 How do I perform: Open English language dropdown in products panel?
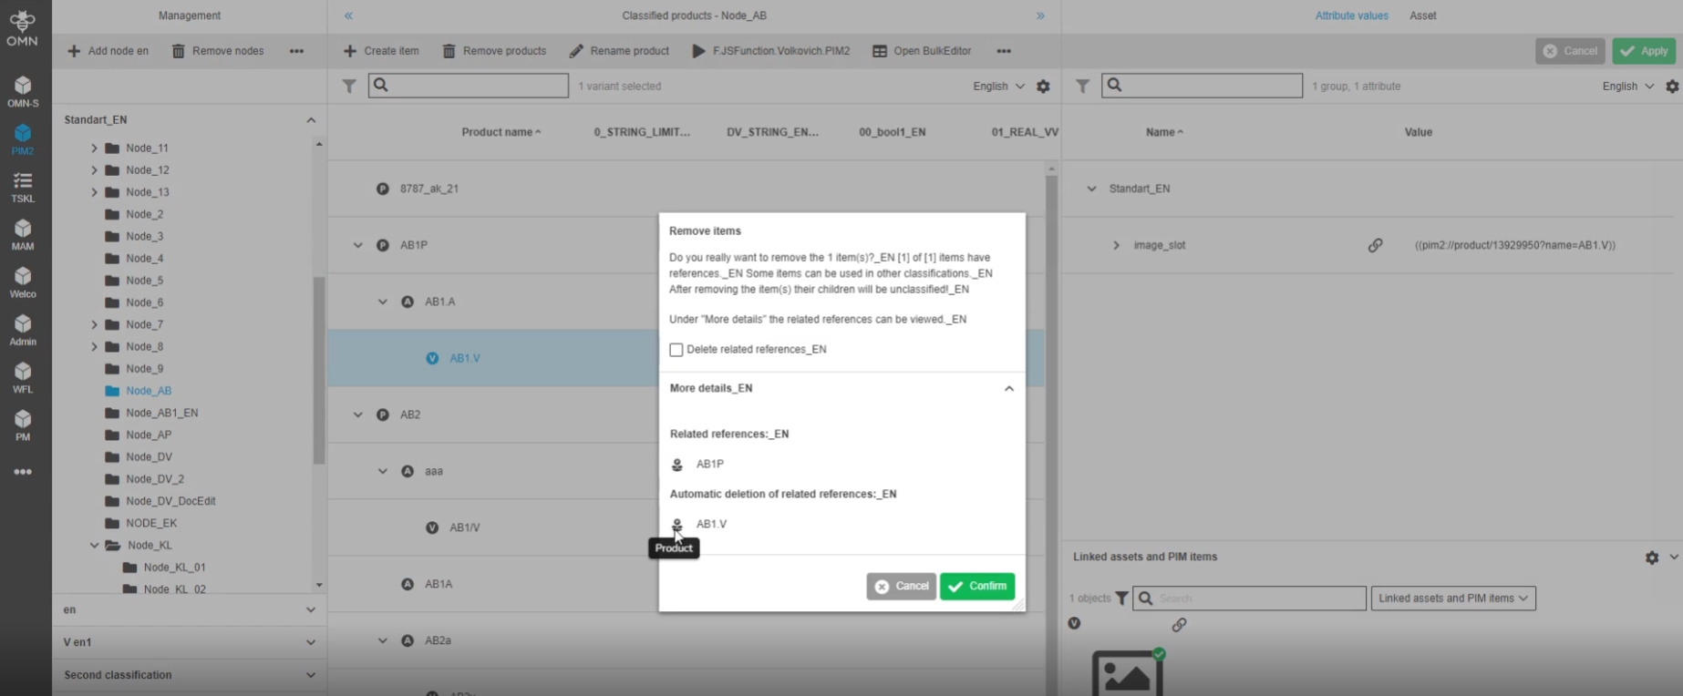tap(998, 86)
